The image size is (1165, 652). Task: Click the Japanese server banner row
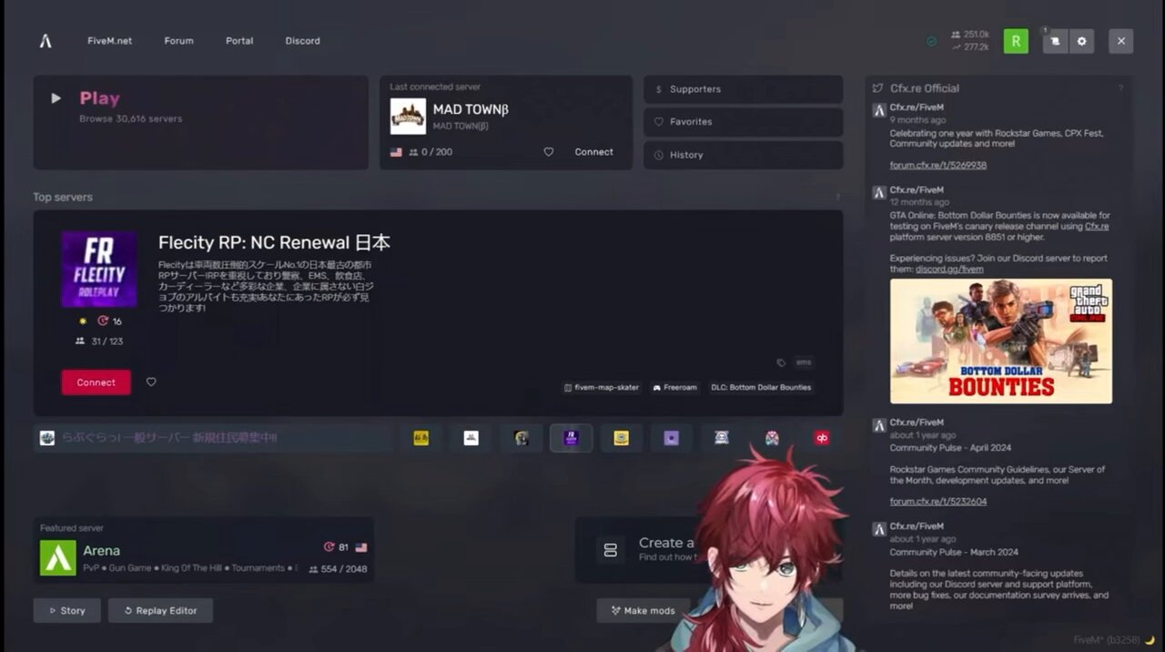pos(213,438)
